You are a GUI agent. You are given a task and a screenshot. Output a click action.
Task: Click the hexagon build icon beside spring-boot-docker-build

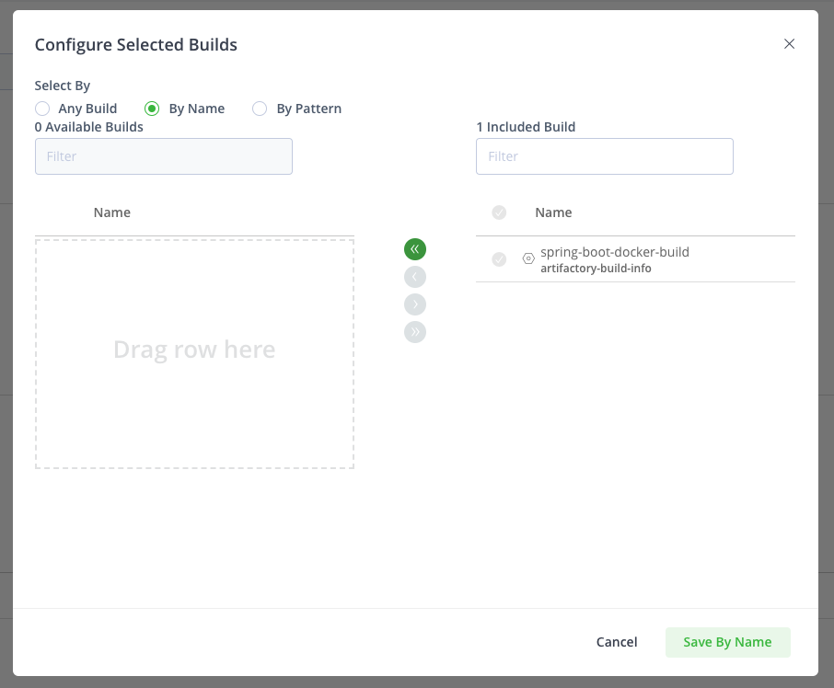pos(528,259)
